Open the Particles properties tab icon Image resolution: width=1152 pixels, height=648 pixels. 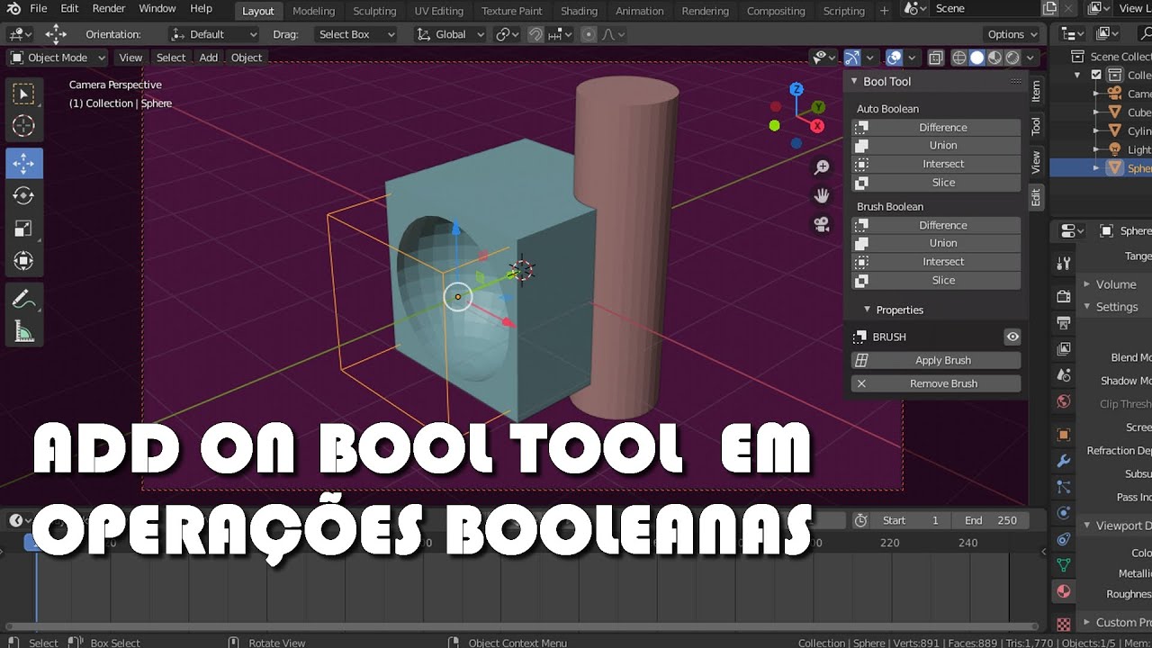click(1064, 487)
